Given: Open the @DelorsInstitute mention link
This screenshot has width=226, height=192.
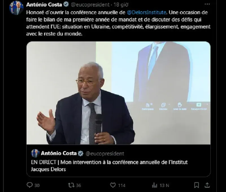Looking at the screenshot, I should 147,12.
